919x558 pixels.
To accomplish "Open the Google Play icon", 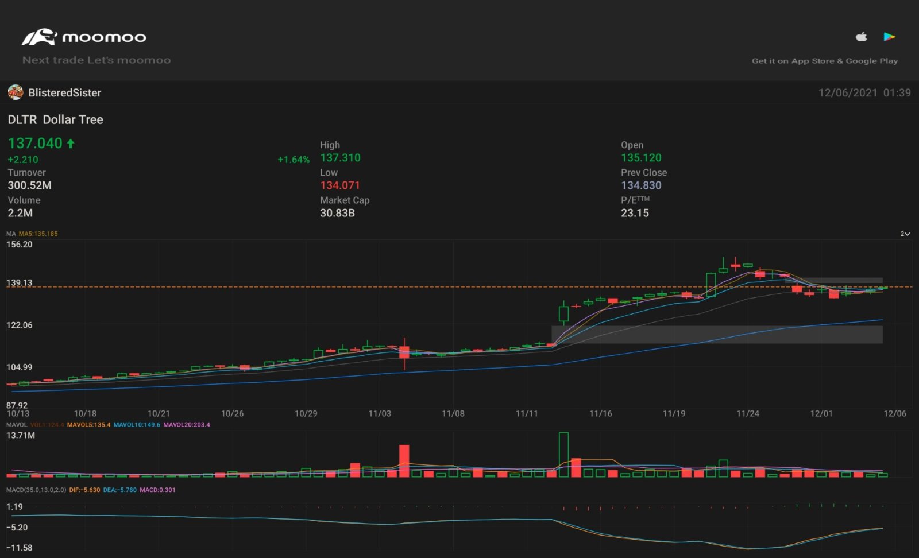I will [889, 37].
